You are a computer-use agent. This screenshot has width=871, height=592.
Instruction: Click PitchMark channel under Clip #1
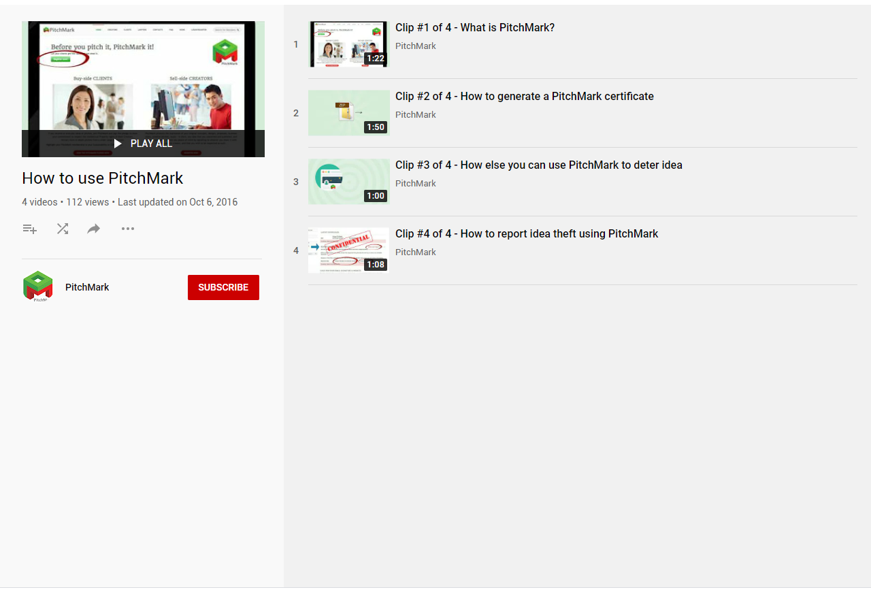[x=416, y=46]
